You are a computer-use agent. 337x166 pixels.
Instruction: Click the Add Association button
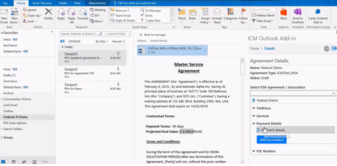click(271, 140)
